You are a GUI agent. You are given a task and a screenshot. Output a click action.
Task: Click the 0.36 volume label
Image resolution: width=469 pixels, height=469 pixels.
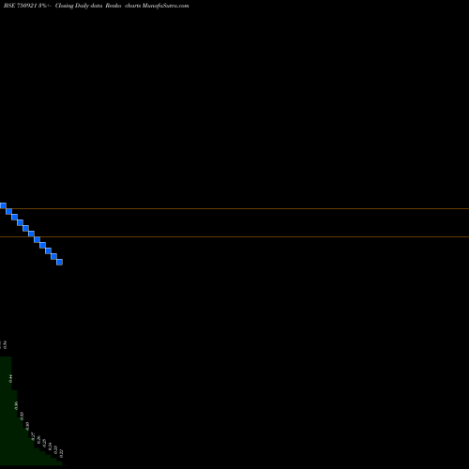click(x=16, y=405)
